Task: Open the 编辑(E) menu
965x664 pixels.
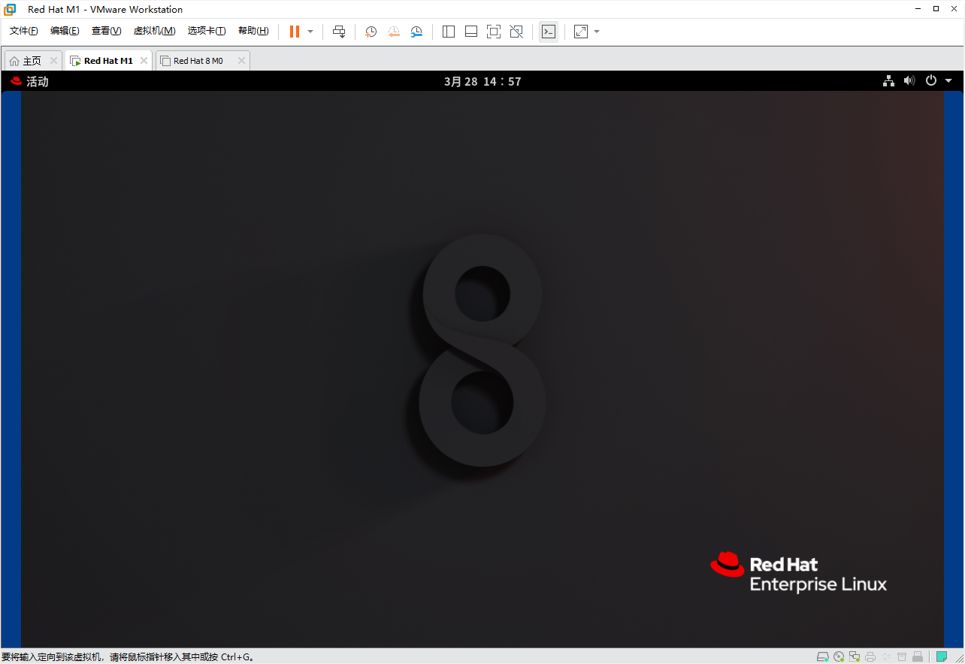Action: click(65, 31)
